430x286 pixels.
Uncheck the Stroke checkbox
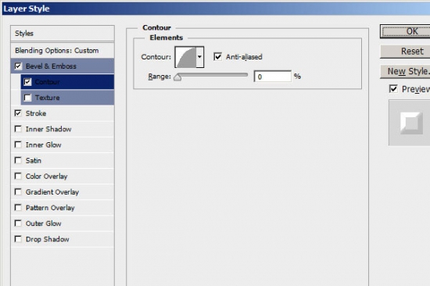point(18,113)
